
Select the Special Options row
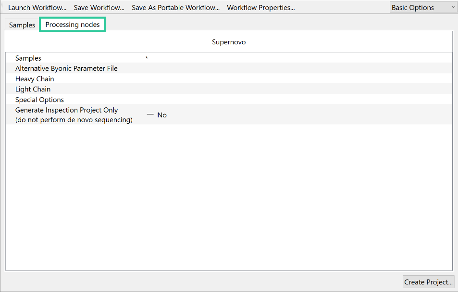point(229,100)
